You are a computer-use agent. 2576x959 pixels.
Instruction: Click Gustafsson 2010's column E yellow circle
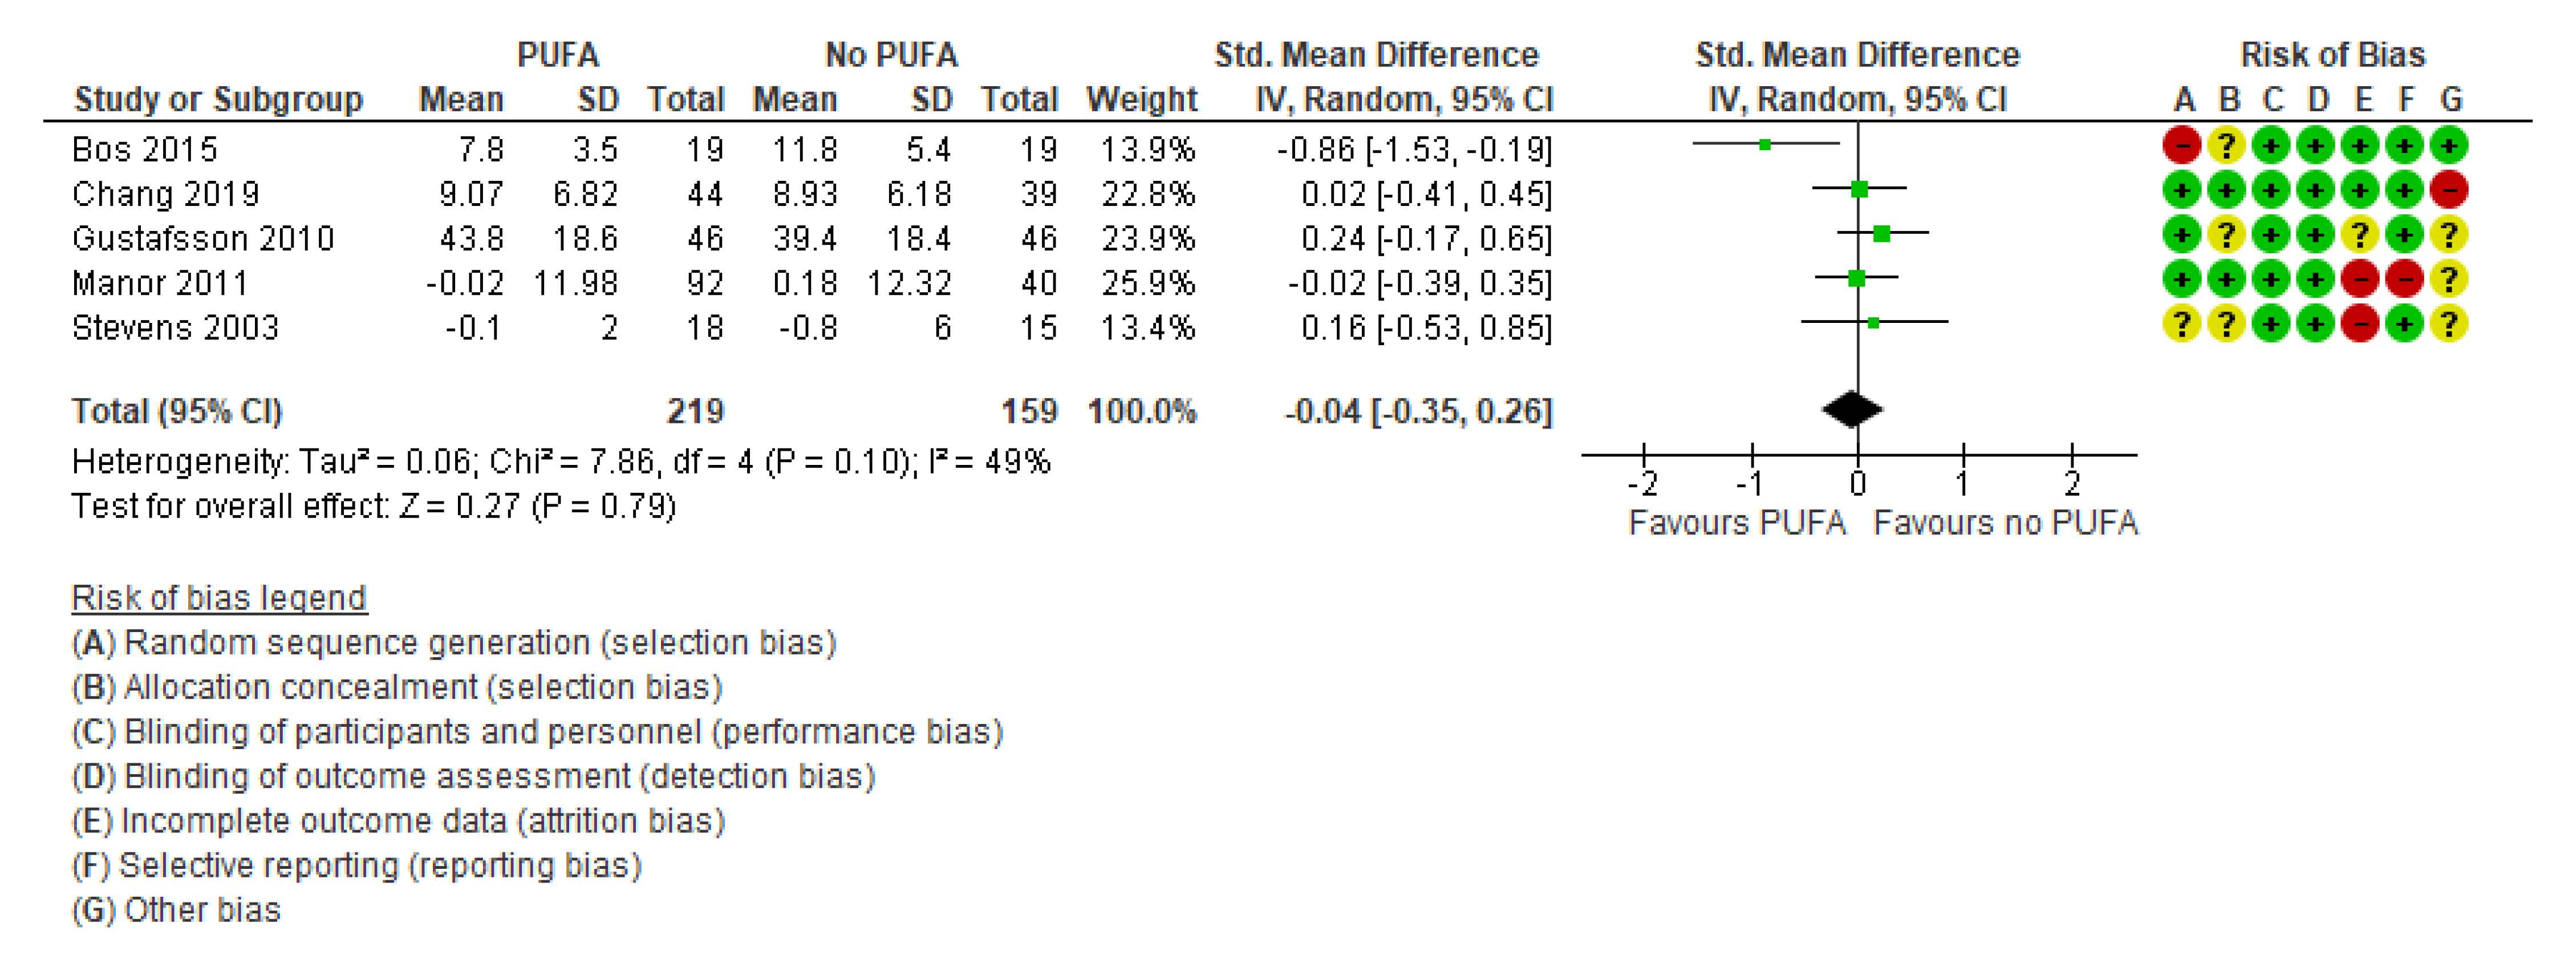[x=2360, y=235]
